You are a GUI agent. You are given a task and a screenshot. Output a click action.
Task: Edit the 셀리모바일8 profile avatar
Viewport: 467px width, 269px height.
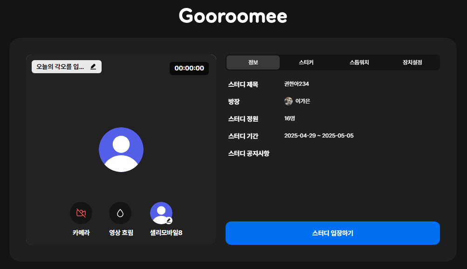click(x=161, y=213)
